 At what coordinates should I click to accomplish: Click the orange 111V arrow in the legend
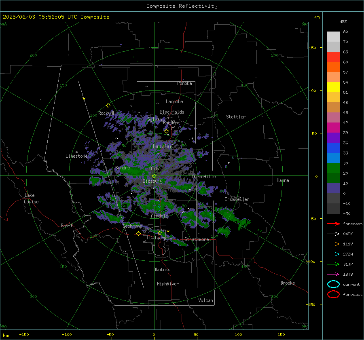pyautogui.click(x=333, y=244)
